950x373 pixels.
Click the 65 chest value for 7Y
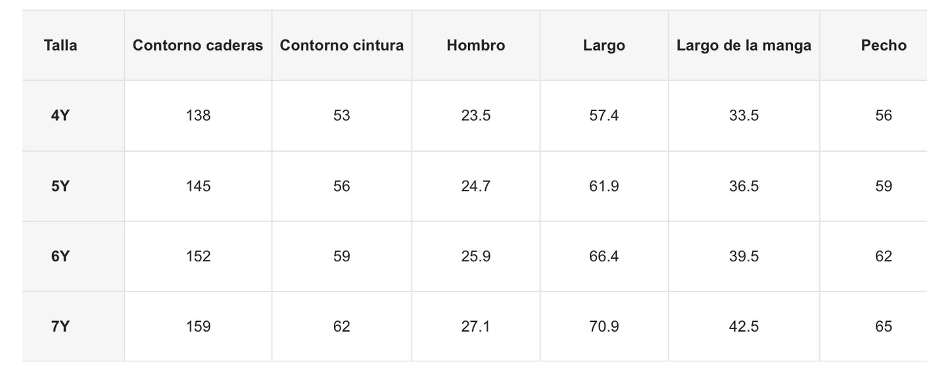coord(884,327)
